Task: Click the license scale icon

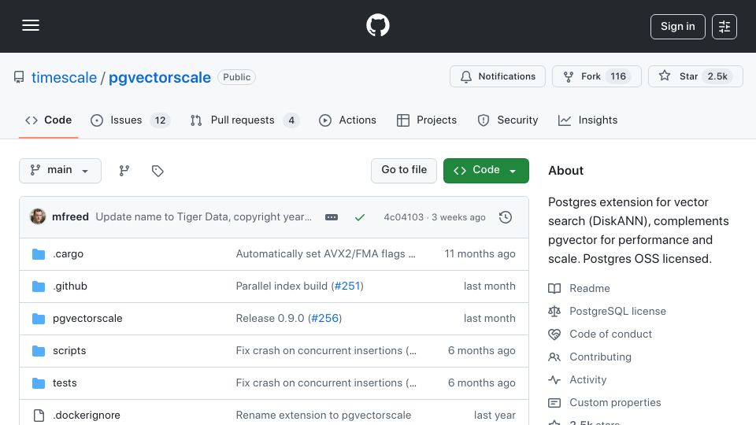Action: pyautogui.click(x=554, y=312)
